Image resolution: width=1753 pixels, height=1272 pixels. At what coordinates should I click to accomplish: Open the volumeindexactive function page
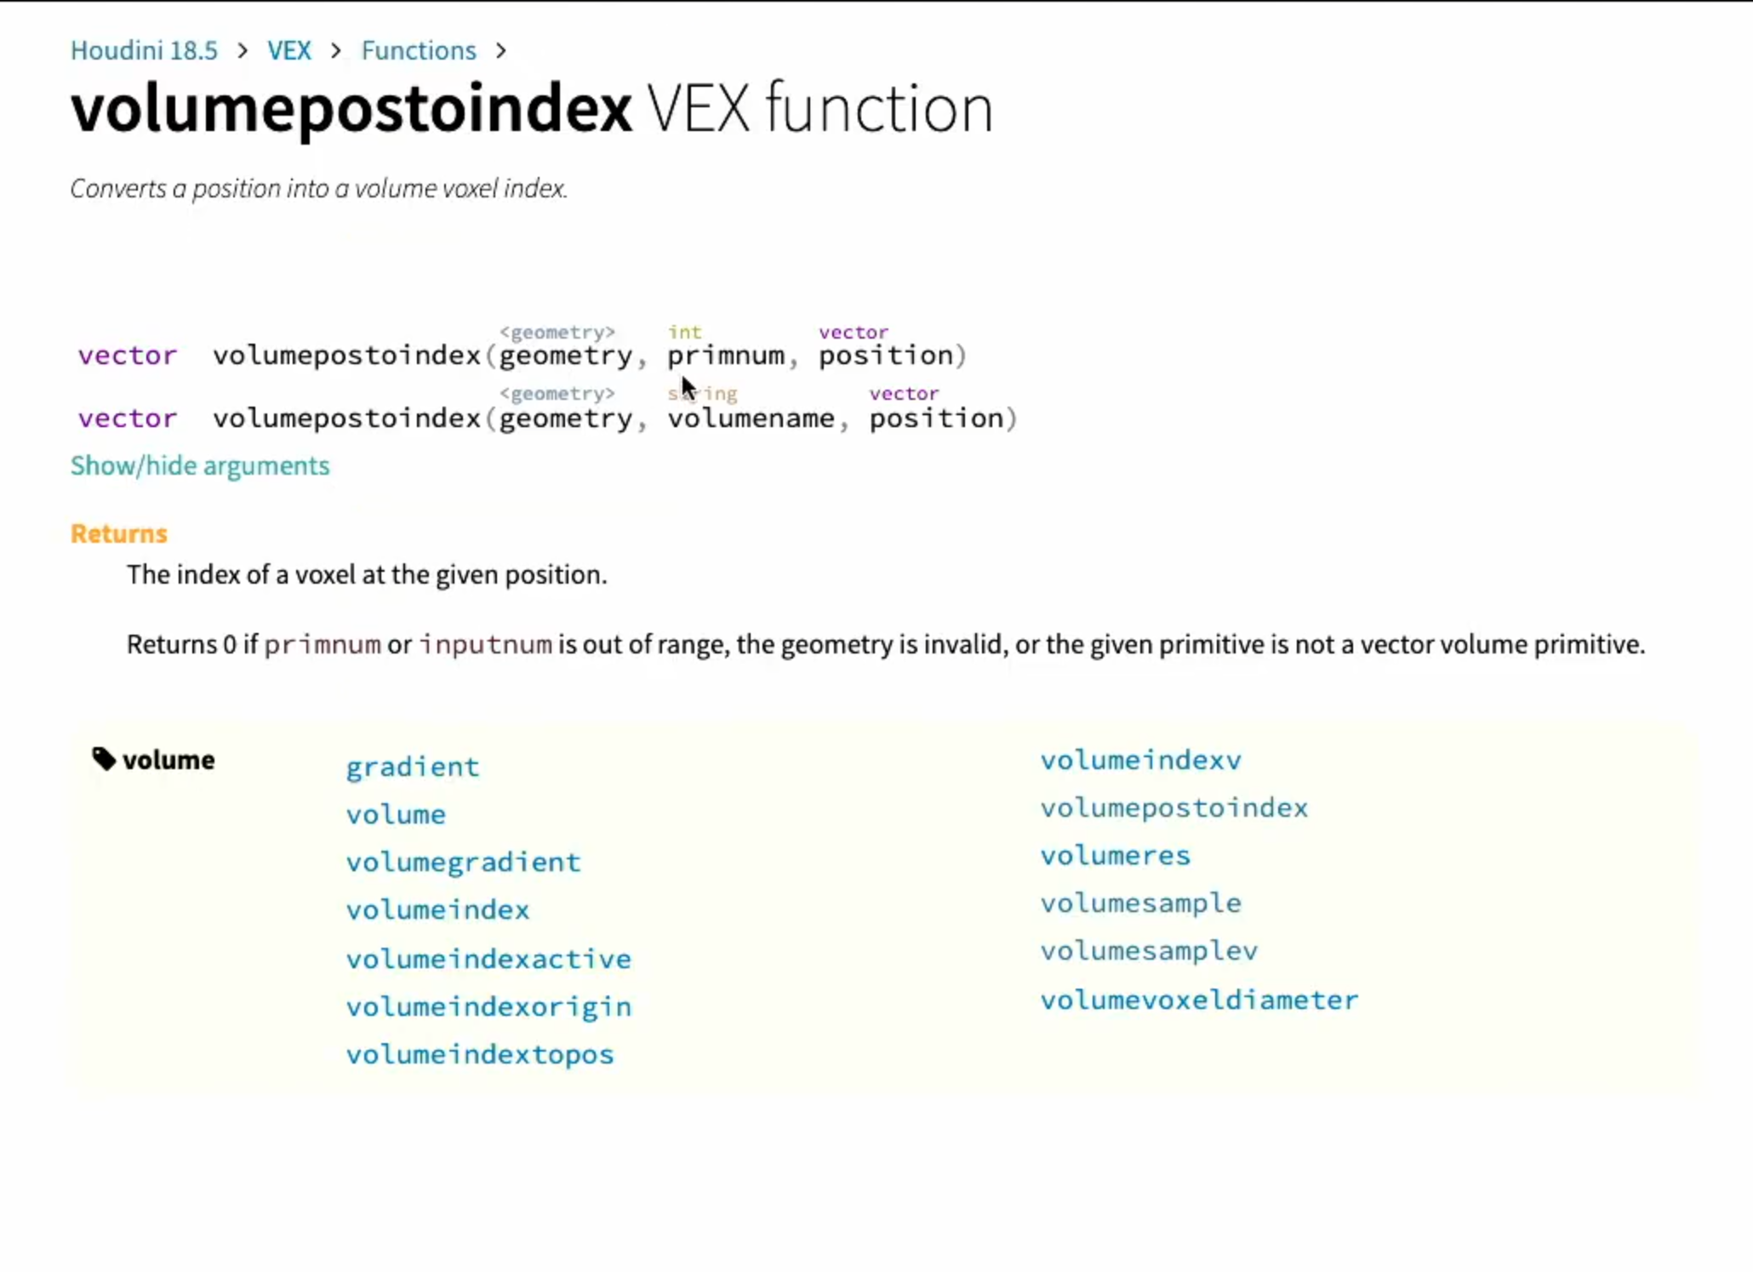click(488, 959)
